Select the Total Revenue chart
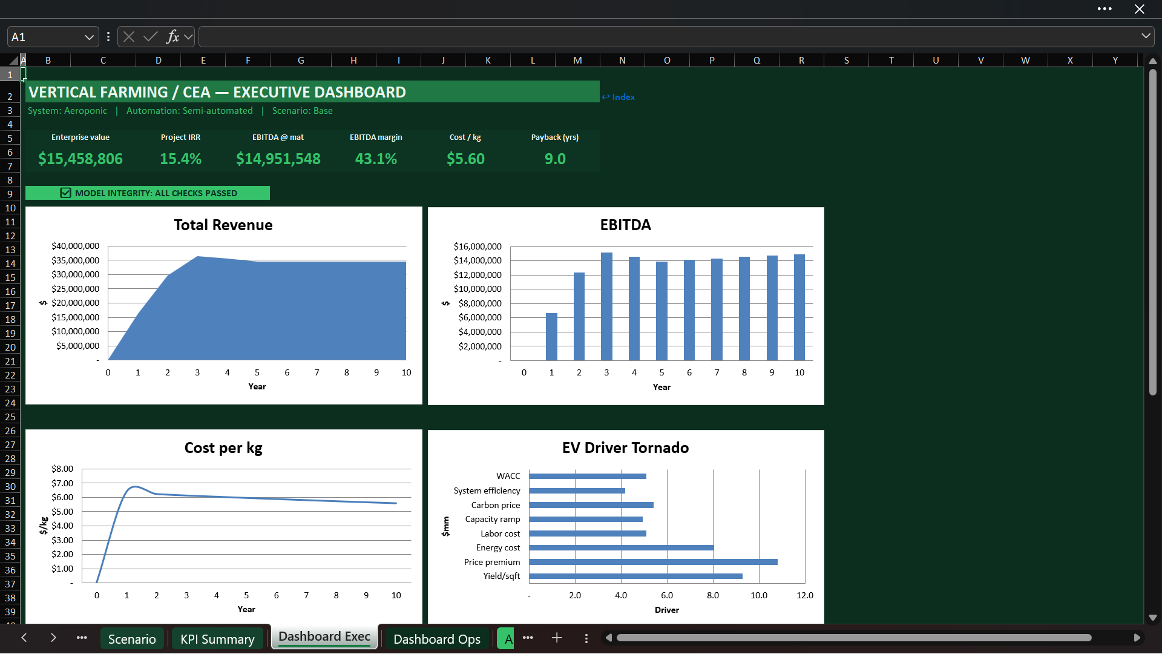The height and width of the screenshot is (654, 1162). click(223, 306)
